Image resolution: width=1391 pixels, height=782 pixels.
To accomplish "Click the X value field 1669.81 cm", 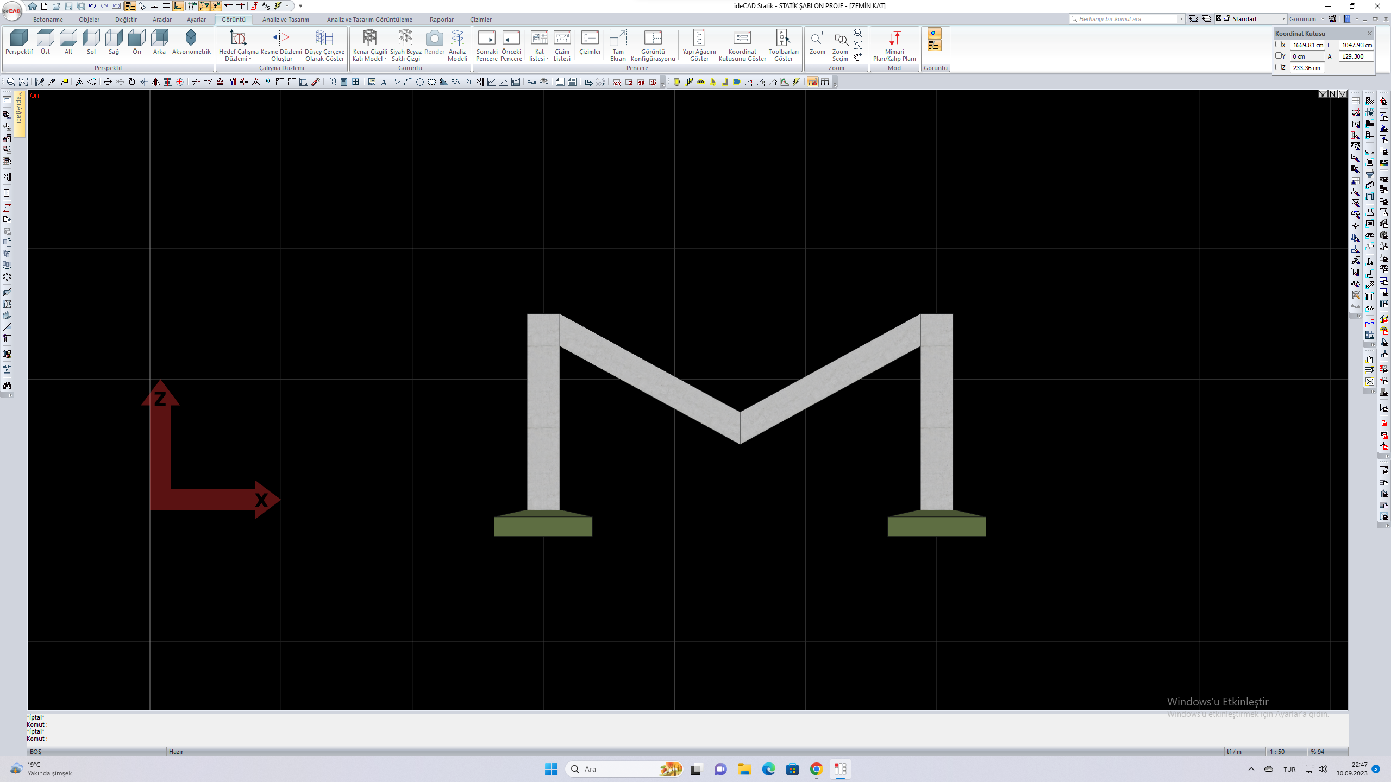I will (1308, 45).
